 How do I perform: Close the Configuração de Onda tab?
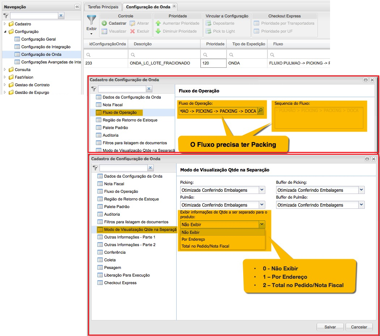[174, 6]
